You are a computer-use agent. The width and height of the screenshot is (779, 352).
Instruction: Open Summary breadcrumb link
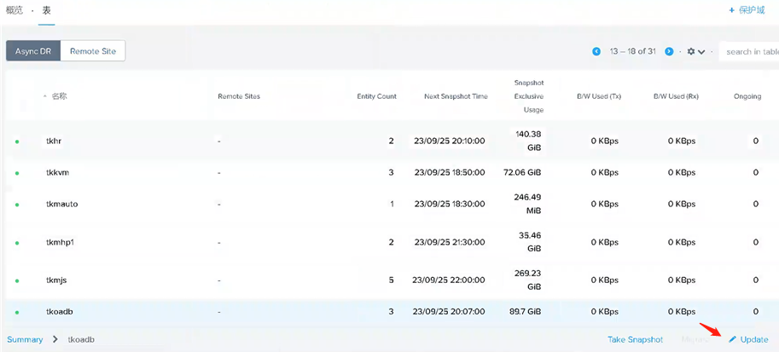click(25, 339)
